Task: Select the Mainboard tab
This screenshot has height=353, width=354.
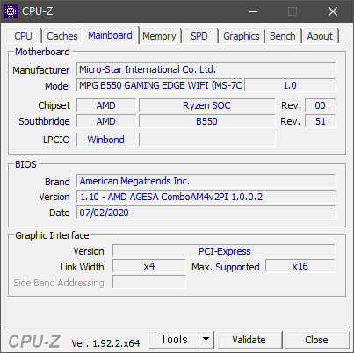Action: (110, 35)
